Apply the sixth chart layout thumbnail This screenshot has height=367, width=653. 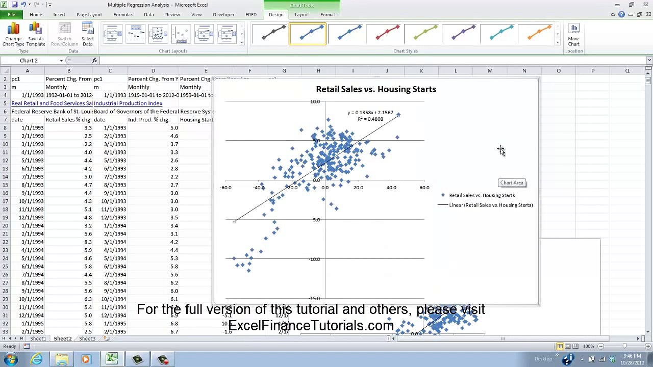pyautogui.click(x=227, y=35)
